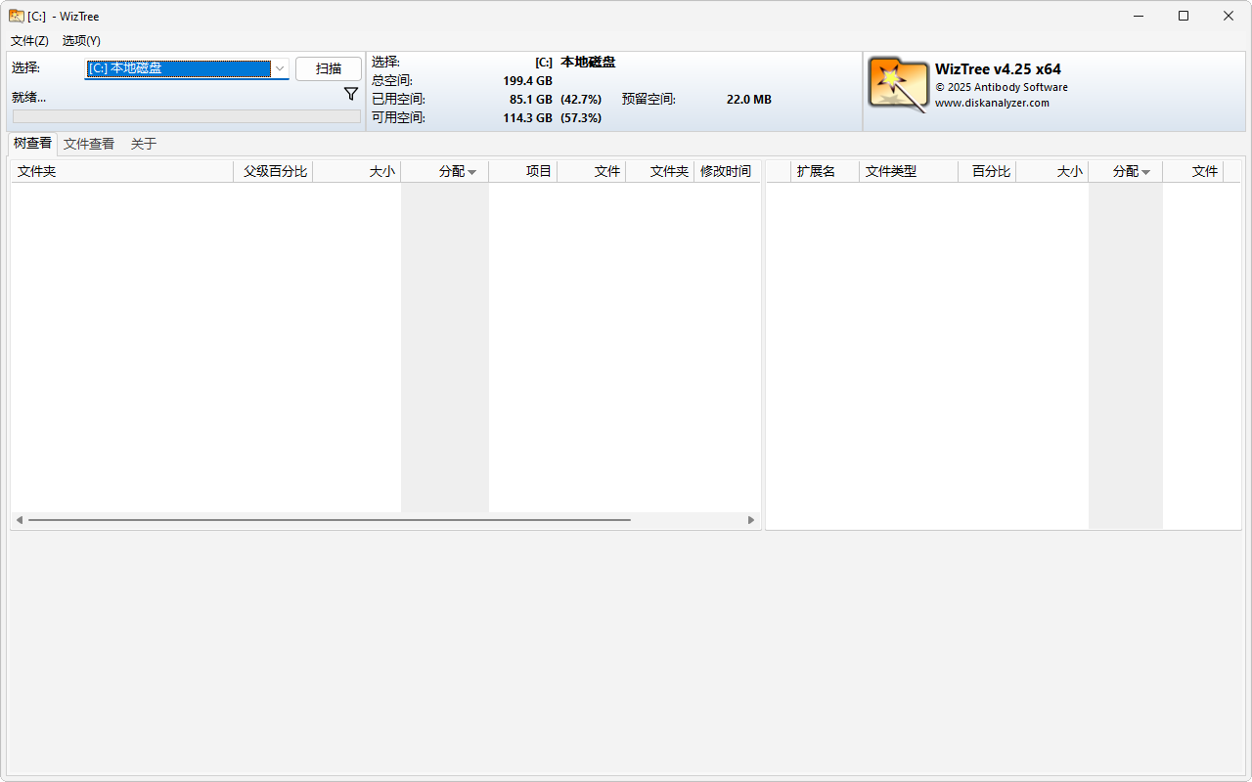Click the 扫描 button to start scanning
The image size is (1252, 782).
pos(329,68)
